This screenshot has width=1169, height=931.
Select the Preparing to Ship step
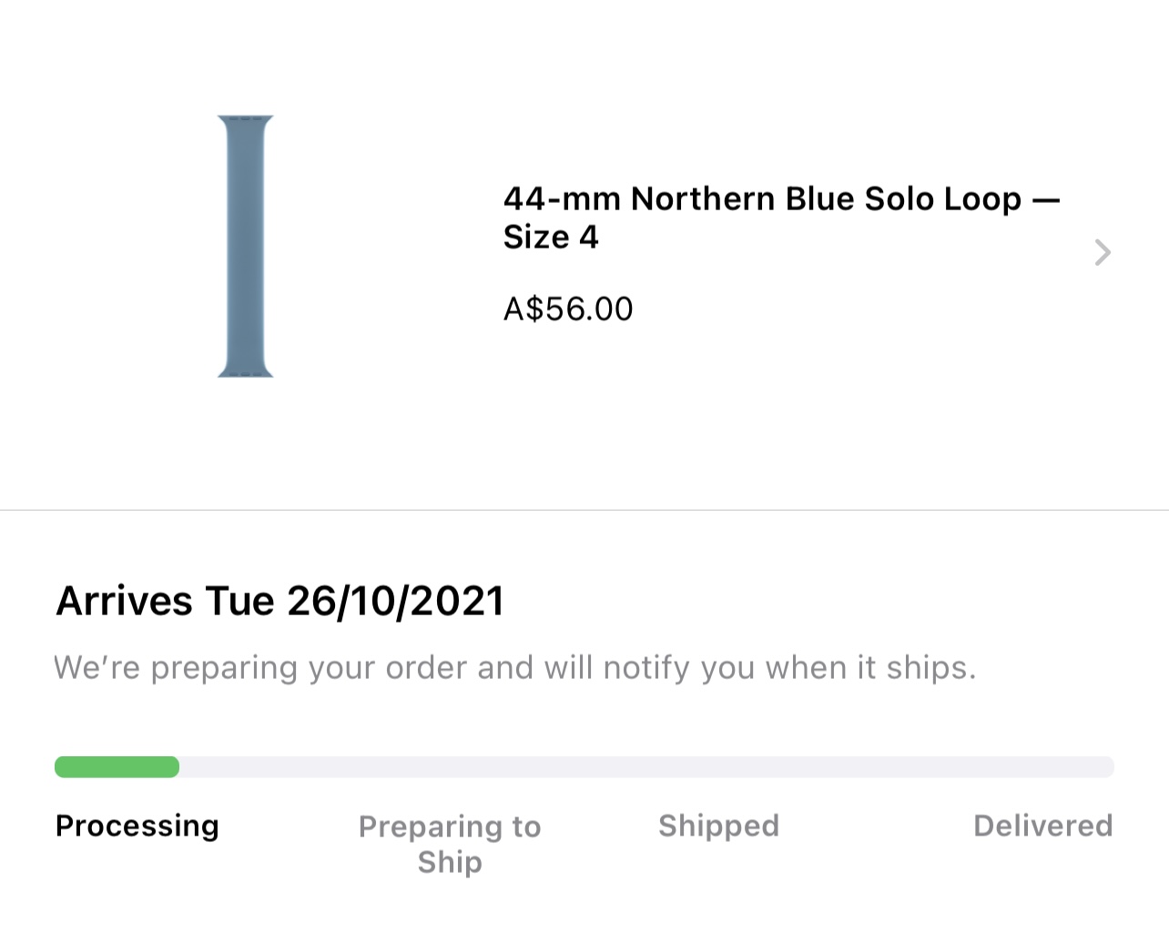pyautogui.click(x=450, y=844)
